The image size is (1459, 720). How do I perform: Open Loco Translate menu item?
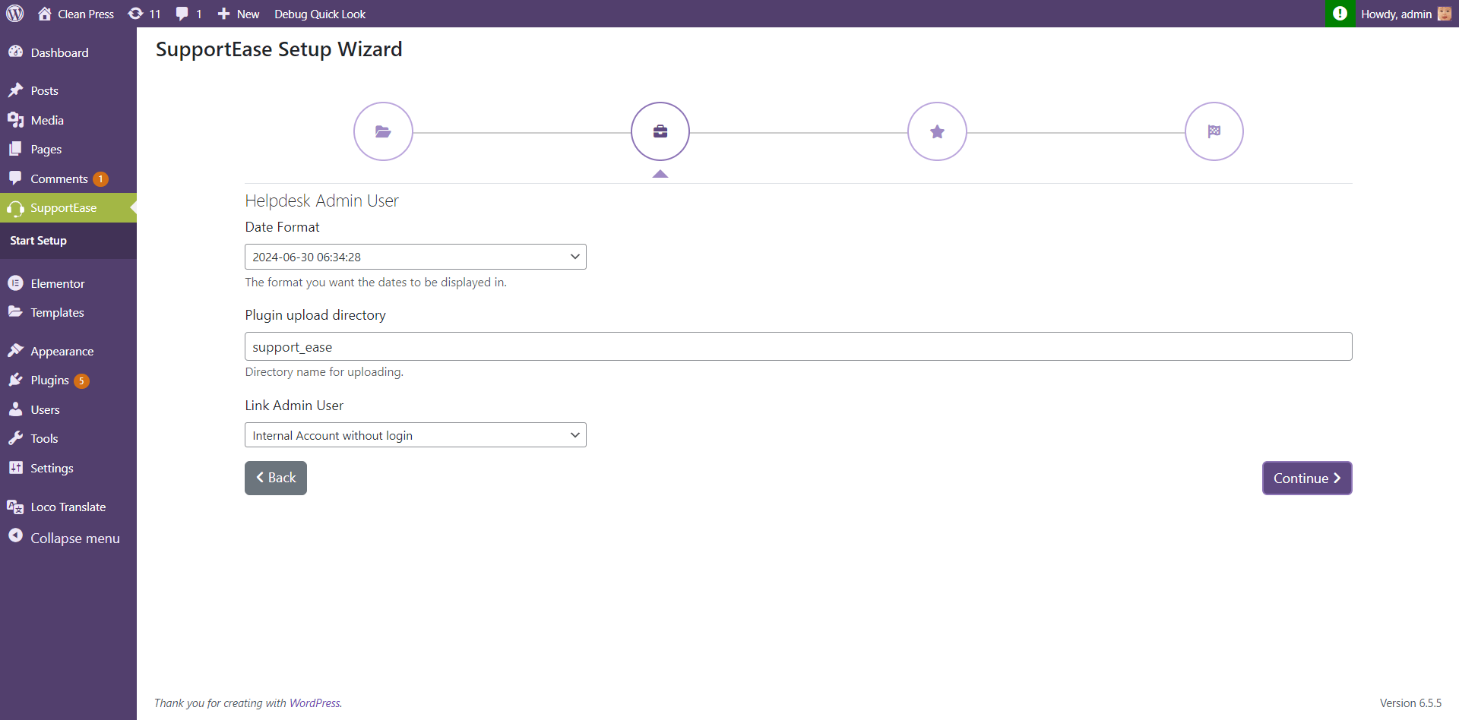[x=68, y=507]
